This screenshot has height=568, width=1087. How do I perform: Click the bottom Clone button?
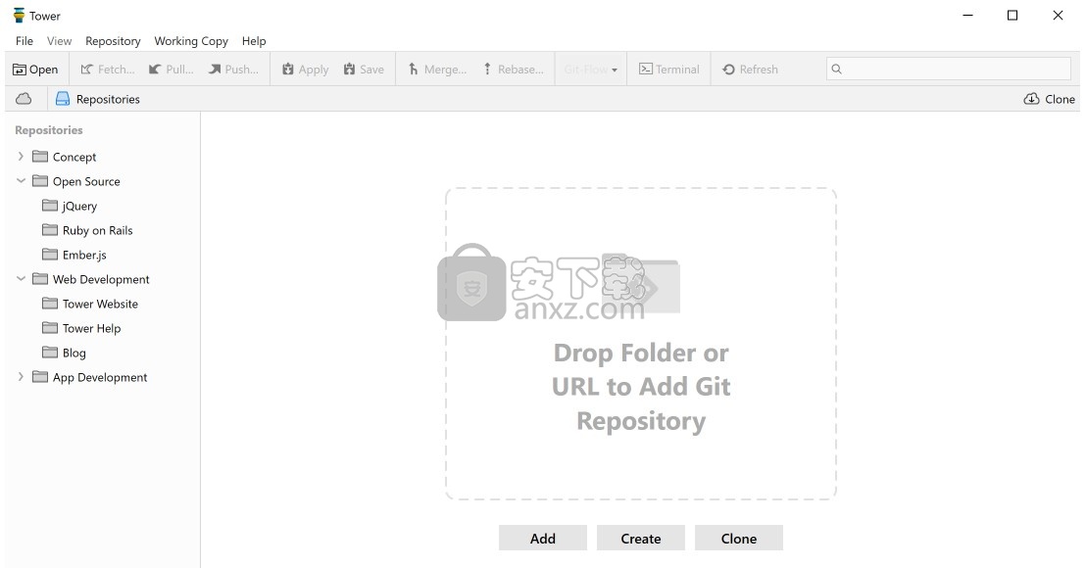[739, 539]
